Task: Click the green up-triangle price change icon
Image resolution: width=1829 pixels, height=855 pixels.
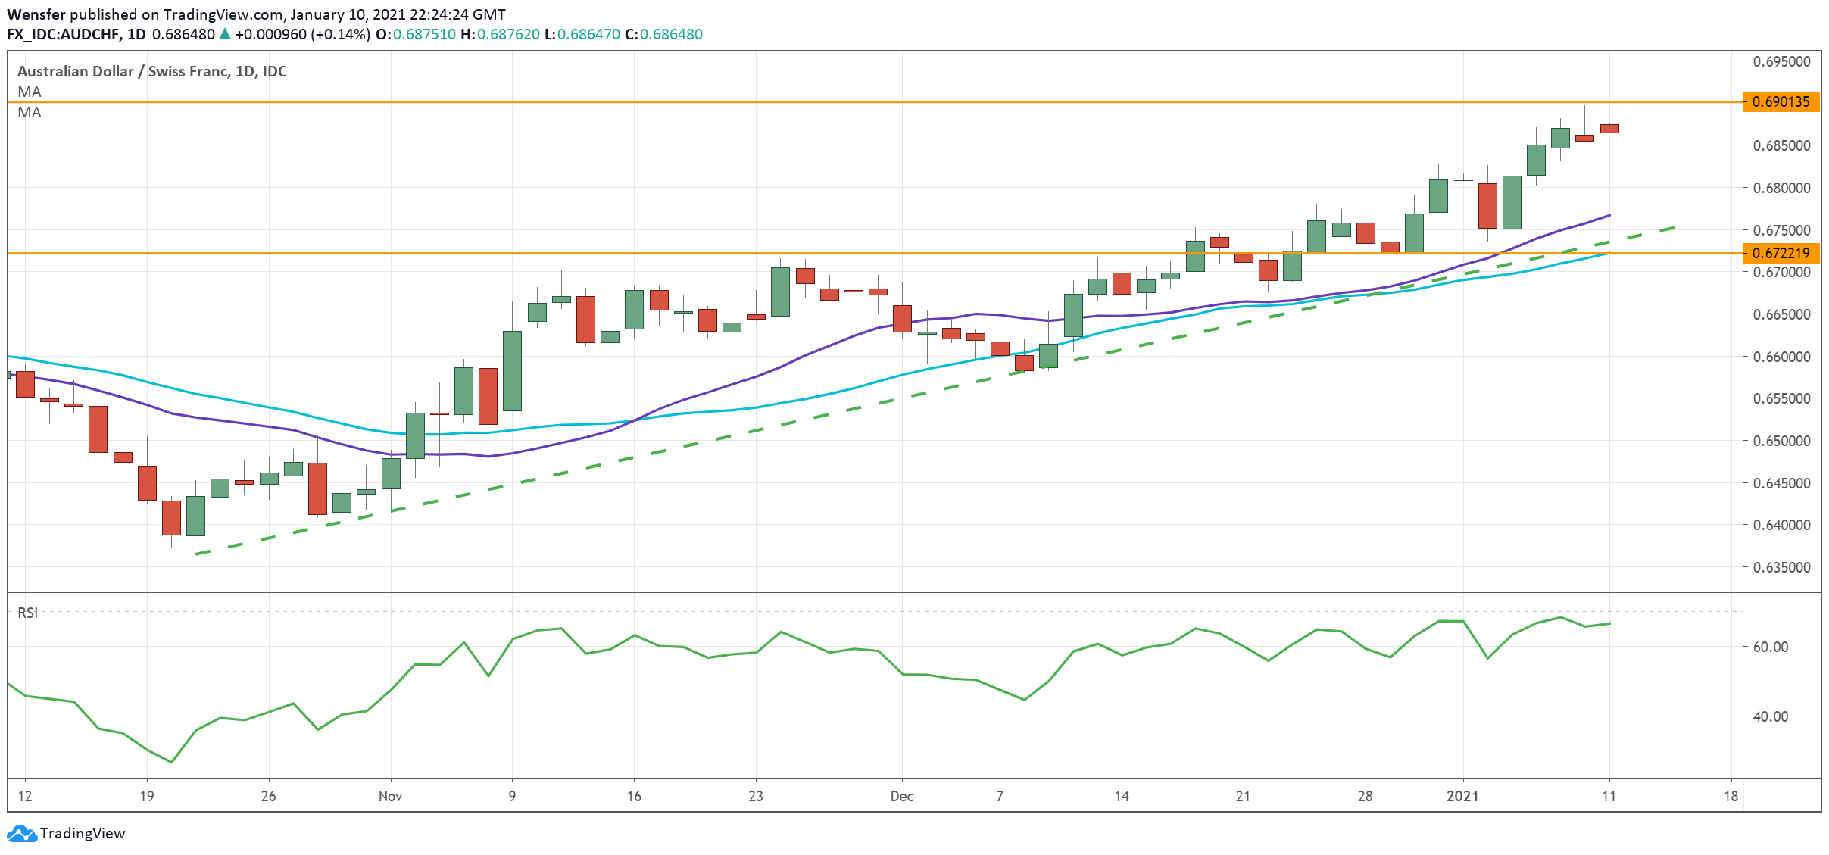Action: (x=225, y=34)
